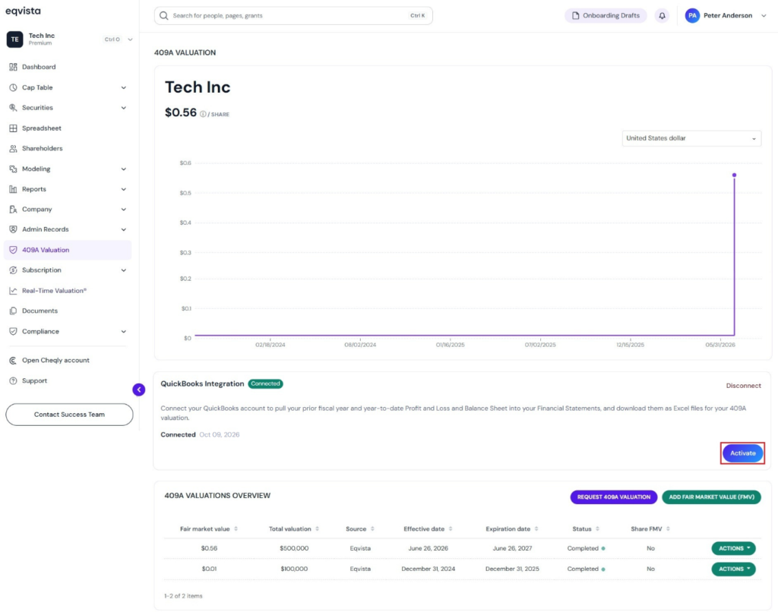Open Actions dropdown for June 26, 2026 valuation
This screenshot has width=778, height=612.
coord(733,548)
